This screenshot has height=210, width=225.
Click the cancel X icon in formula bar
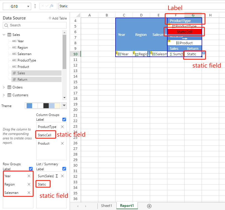(x=43, y=6)
